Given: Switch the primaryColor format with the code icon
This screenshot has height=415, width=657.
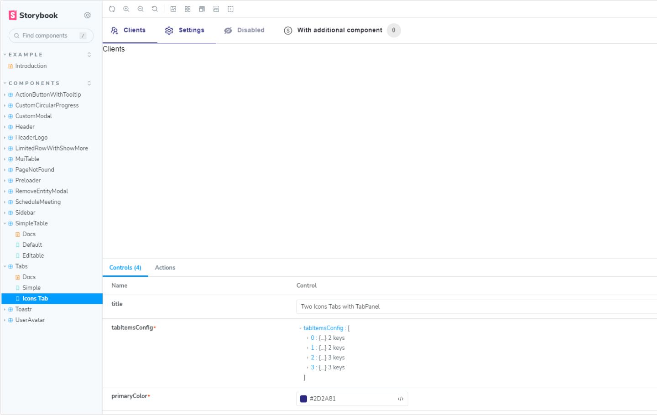Looking at the screenshot, I should click(x=401, y=399).
